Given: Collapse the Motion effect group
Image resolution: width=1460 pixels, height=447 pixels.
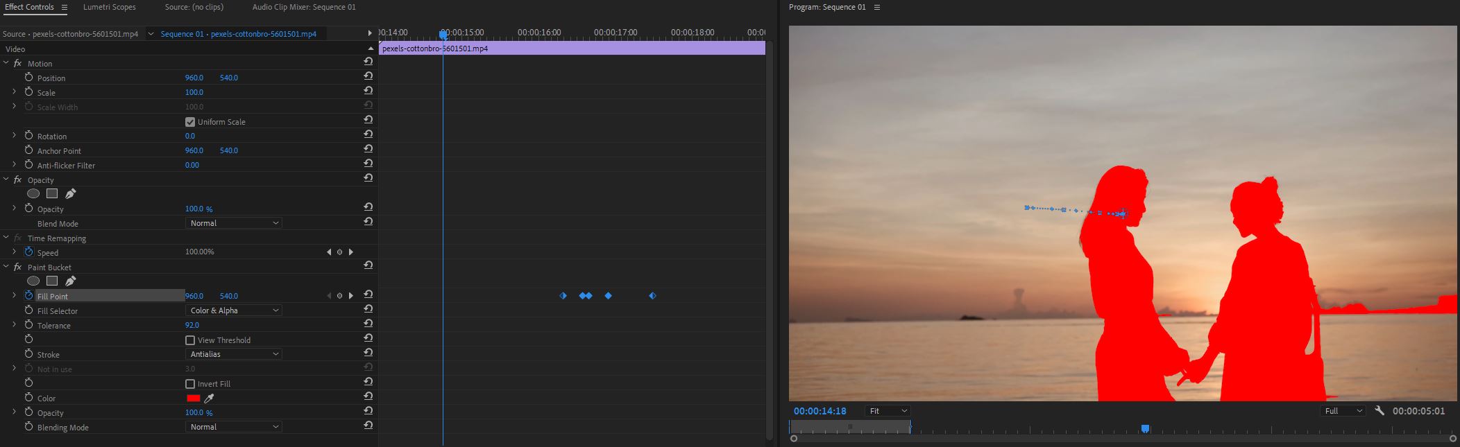Looking at the screenshot, I should point(6,63).
